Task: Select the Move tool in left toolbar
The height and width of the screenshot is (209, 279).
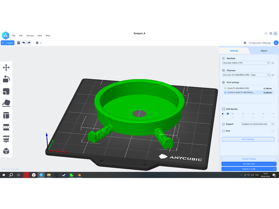Action: pos(6,67)
